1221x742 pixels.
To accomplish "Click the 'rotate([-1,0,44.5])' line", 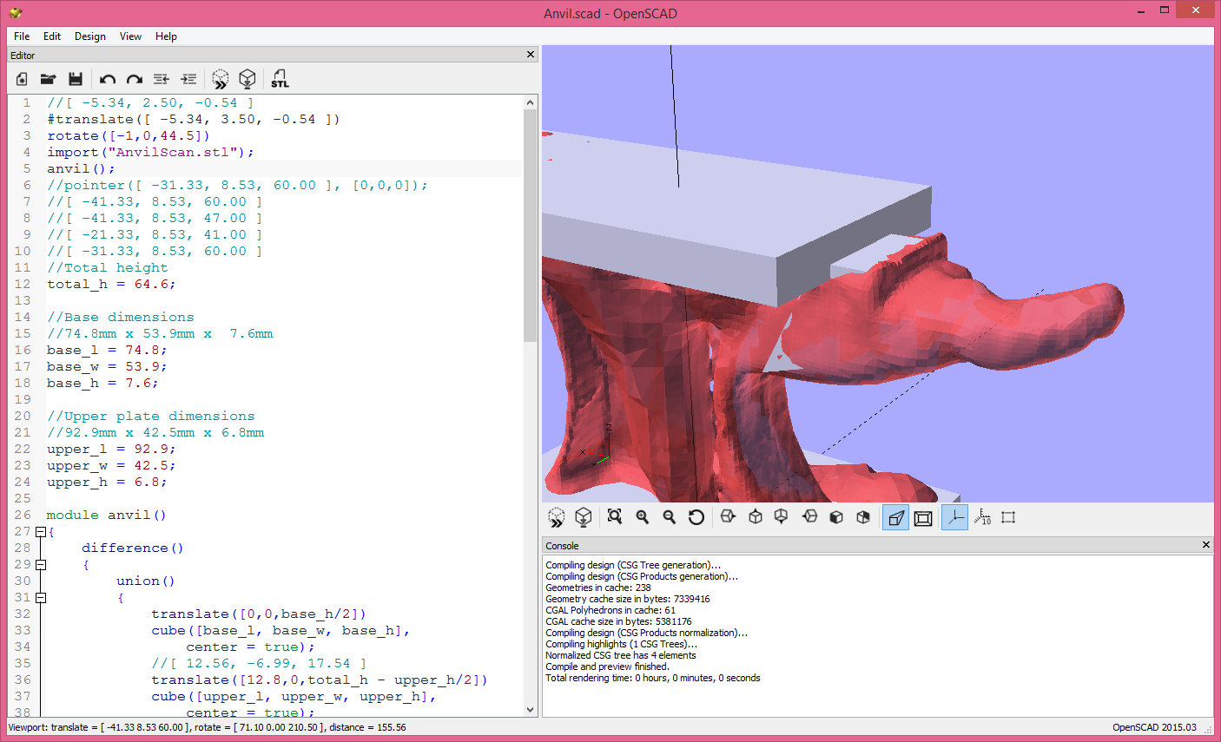I will pos(129,136).
